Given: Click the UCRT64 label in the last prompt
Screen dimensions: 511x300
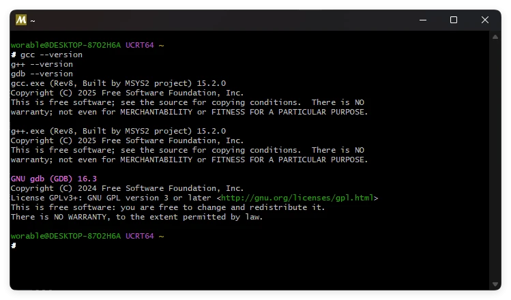Looking at the screenshot, I should (x=139, y=236).
